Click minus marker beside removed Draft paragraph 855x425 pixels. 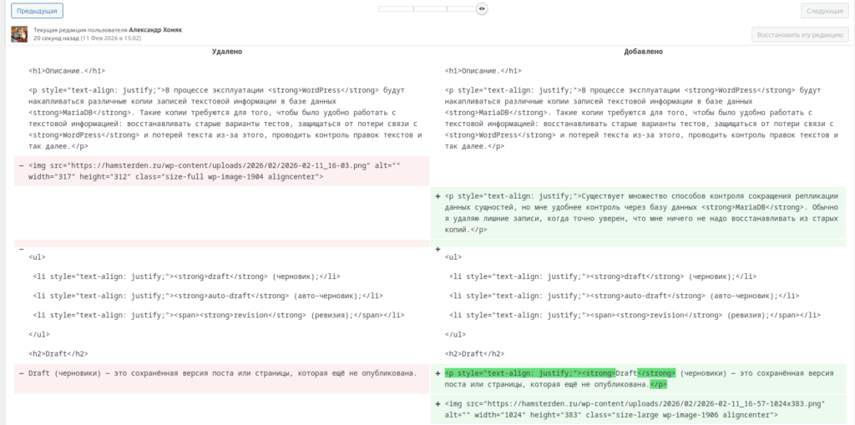[21, 373]
